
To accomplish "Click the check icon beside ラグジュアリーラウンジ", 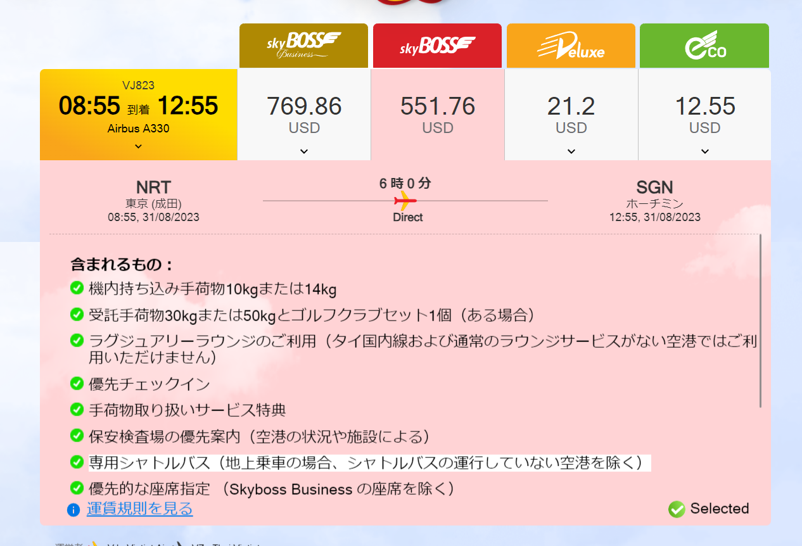I will pyautogui.click(x=77, y=341).
